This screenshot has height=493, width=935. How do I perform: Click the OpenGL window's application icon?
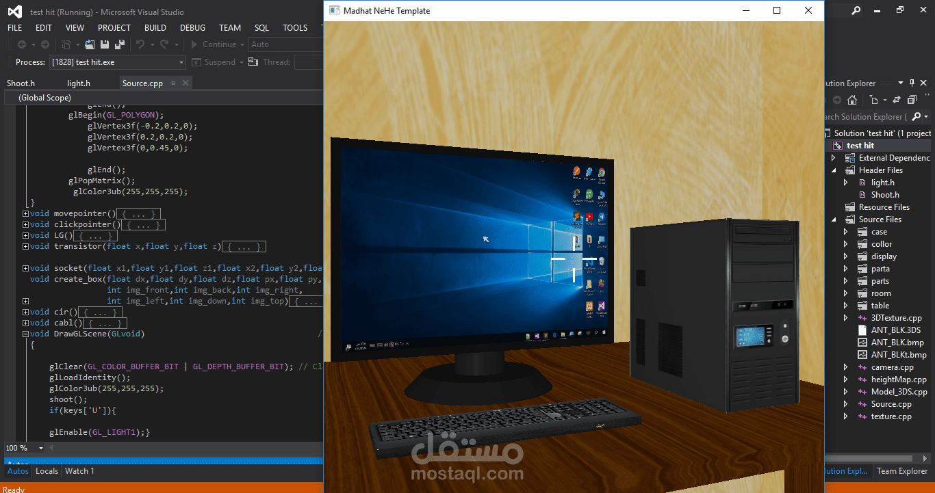[x=334, y=10]
